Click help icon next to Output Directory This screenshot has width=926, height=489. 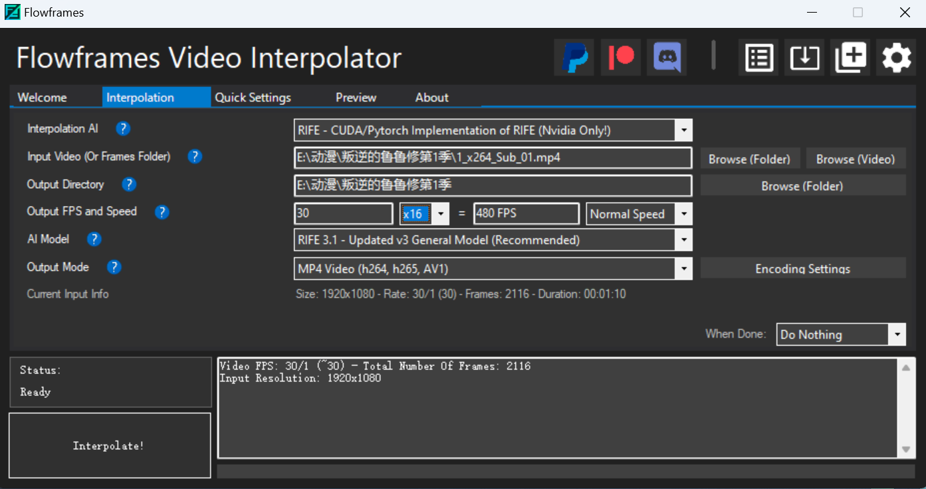click(129, 185)
